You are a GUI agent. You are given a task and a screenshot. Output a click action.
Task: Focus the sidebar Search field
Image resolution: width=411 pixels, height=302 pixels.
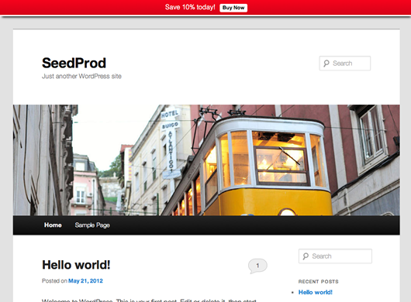tap(335, 256)
